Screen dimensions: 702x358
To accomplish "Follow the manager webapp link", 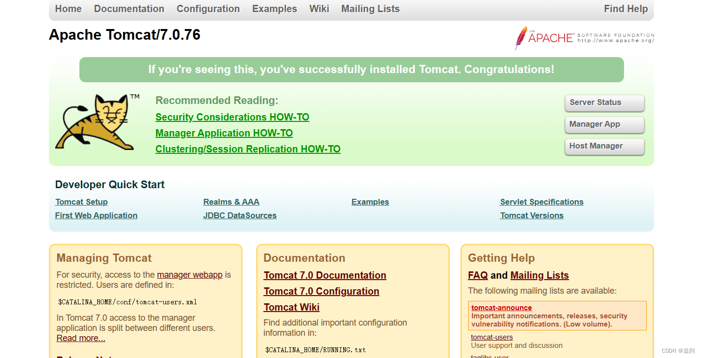I will pos(190,275).
